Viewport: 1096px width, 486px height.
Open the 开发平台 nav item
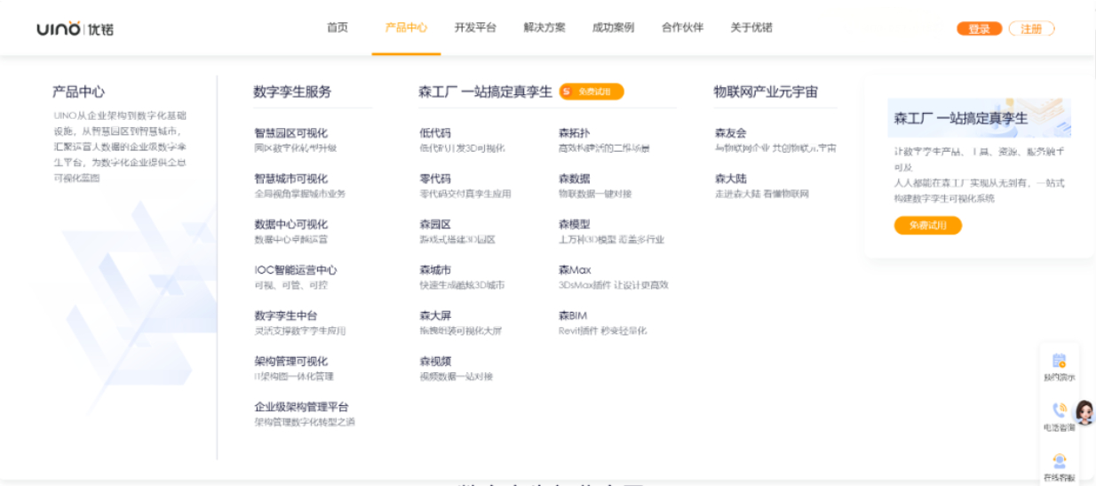coord(475,28)
